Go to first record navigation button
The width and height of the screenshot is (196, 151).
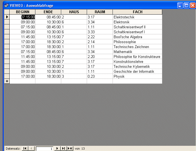25,149
